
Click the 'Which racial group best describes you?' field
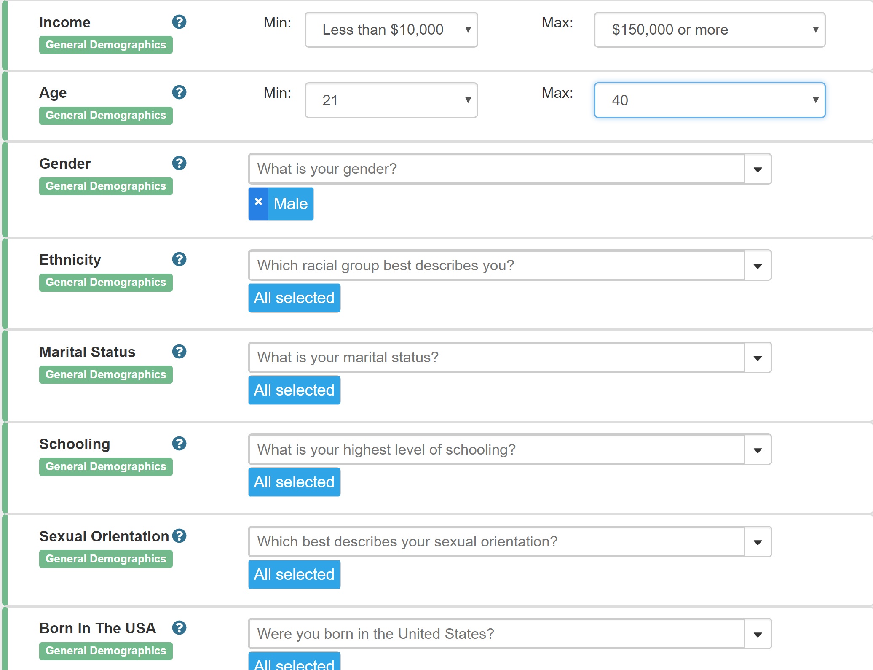[496, 265]
